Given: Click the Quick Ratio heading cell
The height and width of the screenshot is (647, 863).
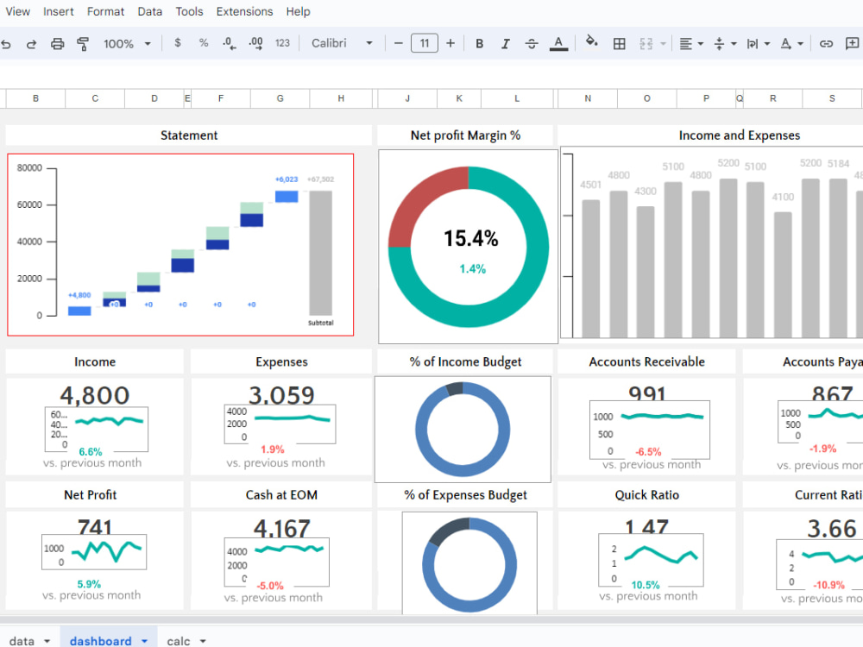Looking at the screenshot, I should pos(646,495).
